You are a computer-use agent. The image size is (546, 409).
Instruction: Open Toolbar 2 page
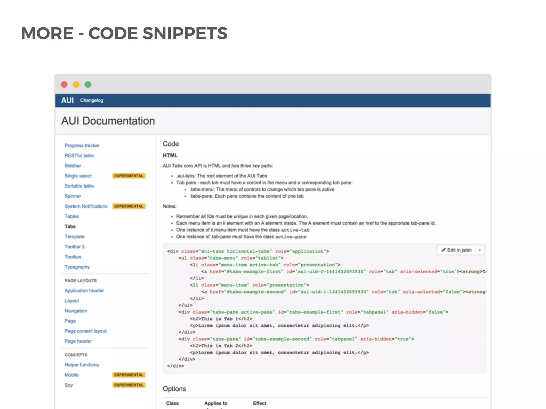(75, 247)
